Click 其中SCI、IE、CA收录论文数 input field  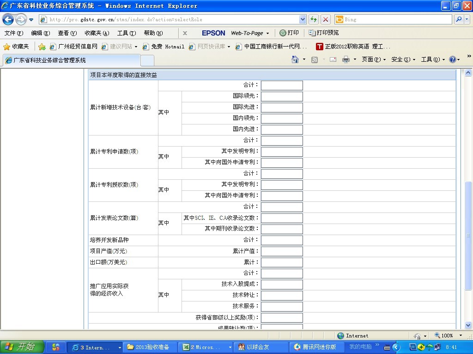(282, 218)
